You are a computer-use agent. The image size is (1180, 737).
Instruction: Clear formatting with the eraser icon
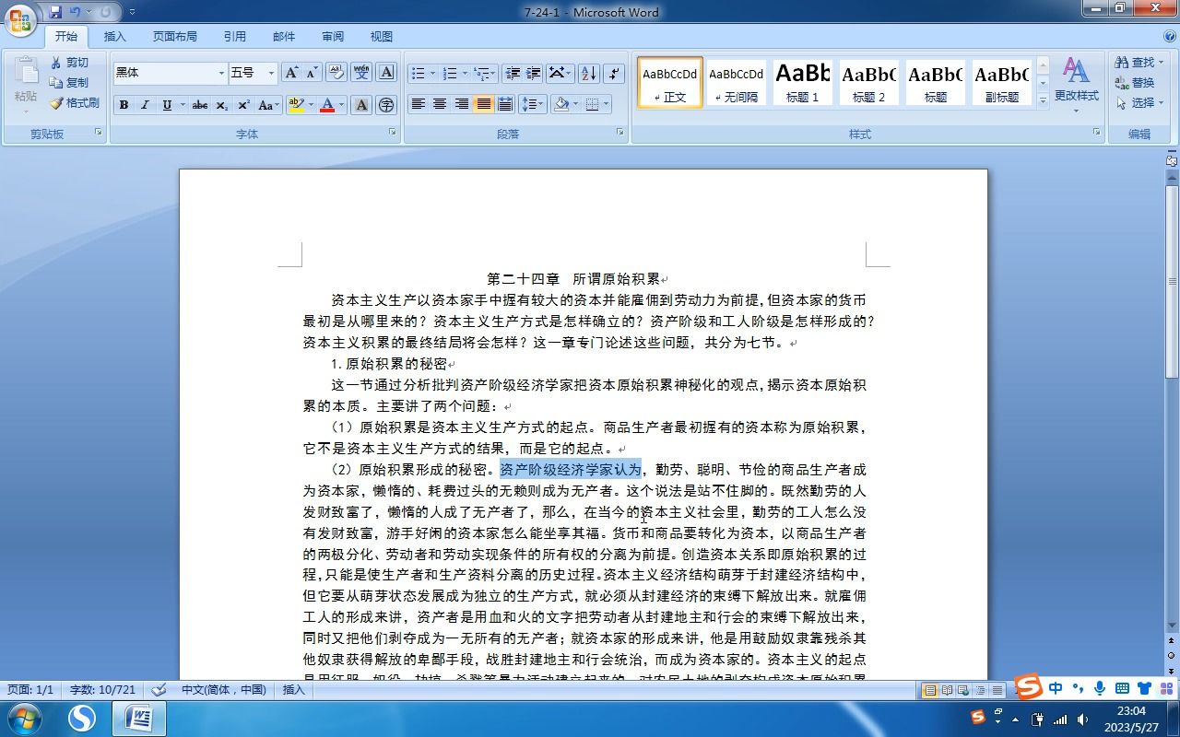pos(336,73)
